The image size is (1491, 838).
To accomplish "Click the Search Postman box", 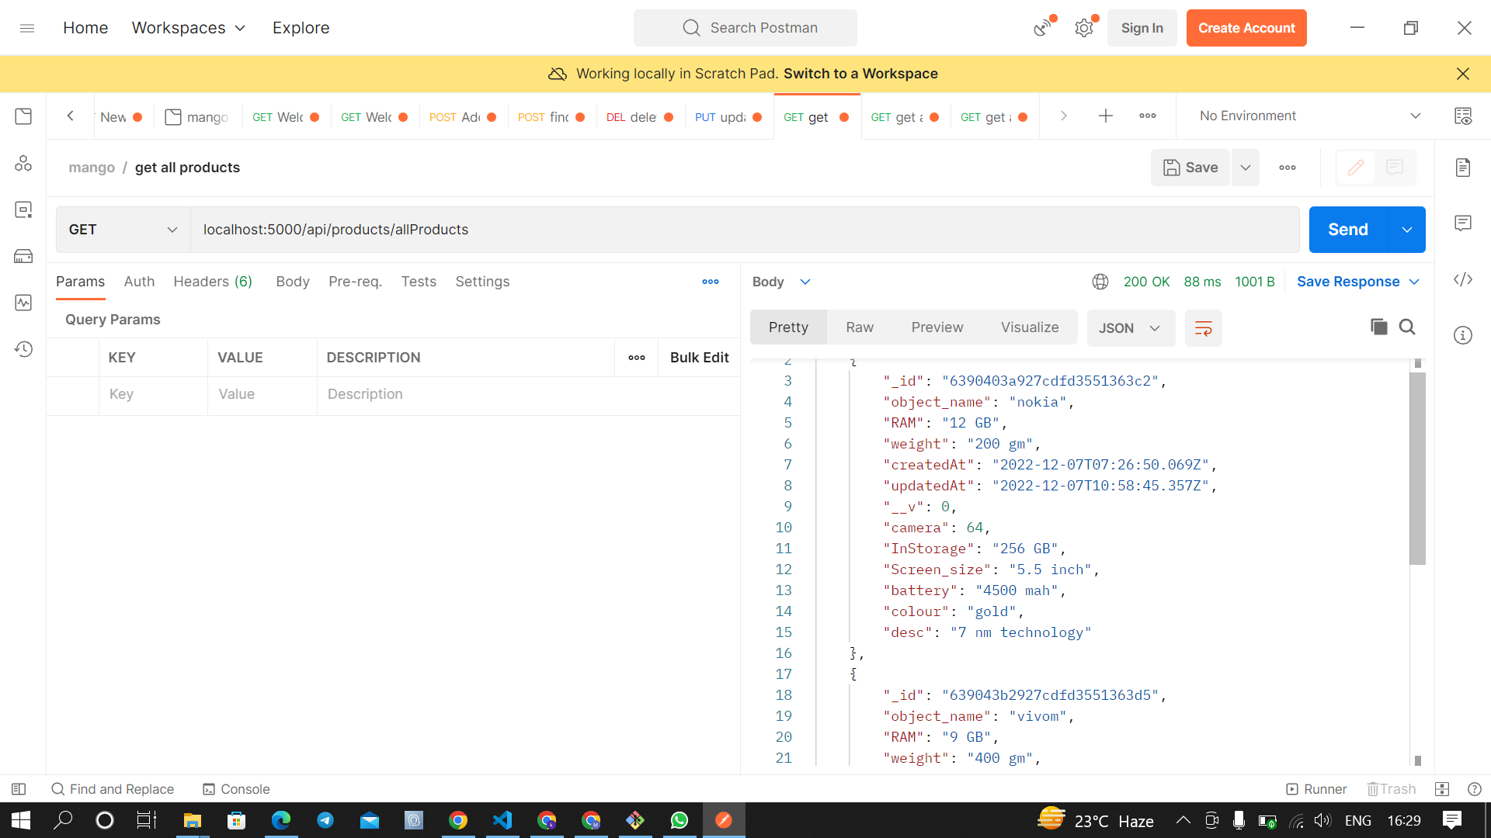I will (x=745, y=28).
